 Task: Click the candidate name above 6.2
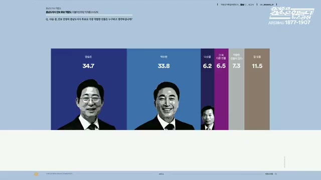coord(207,57)
